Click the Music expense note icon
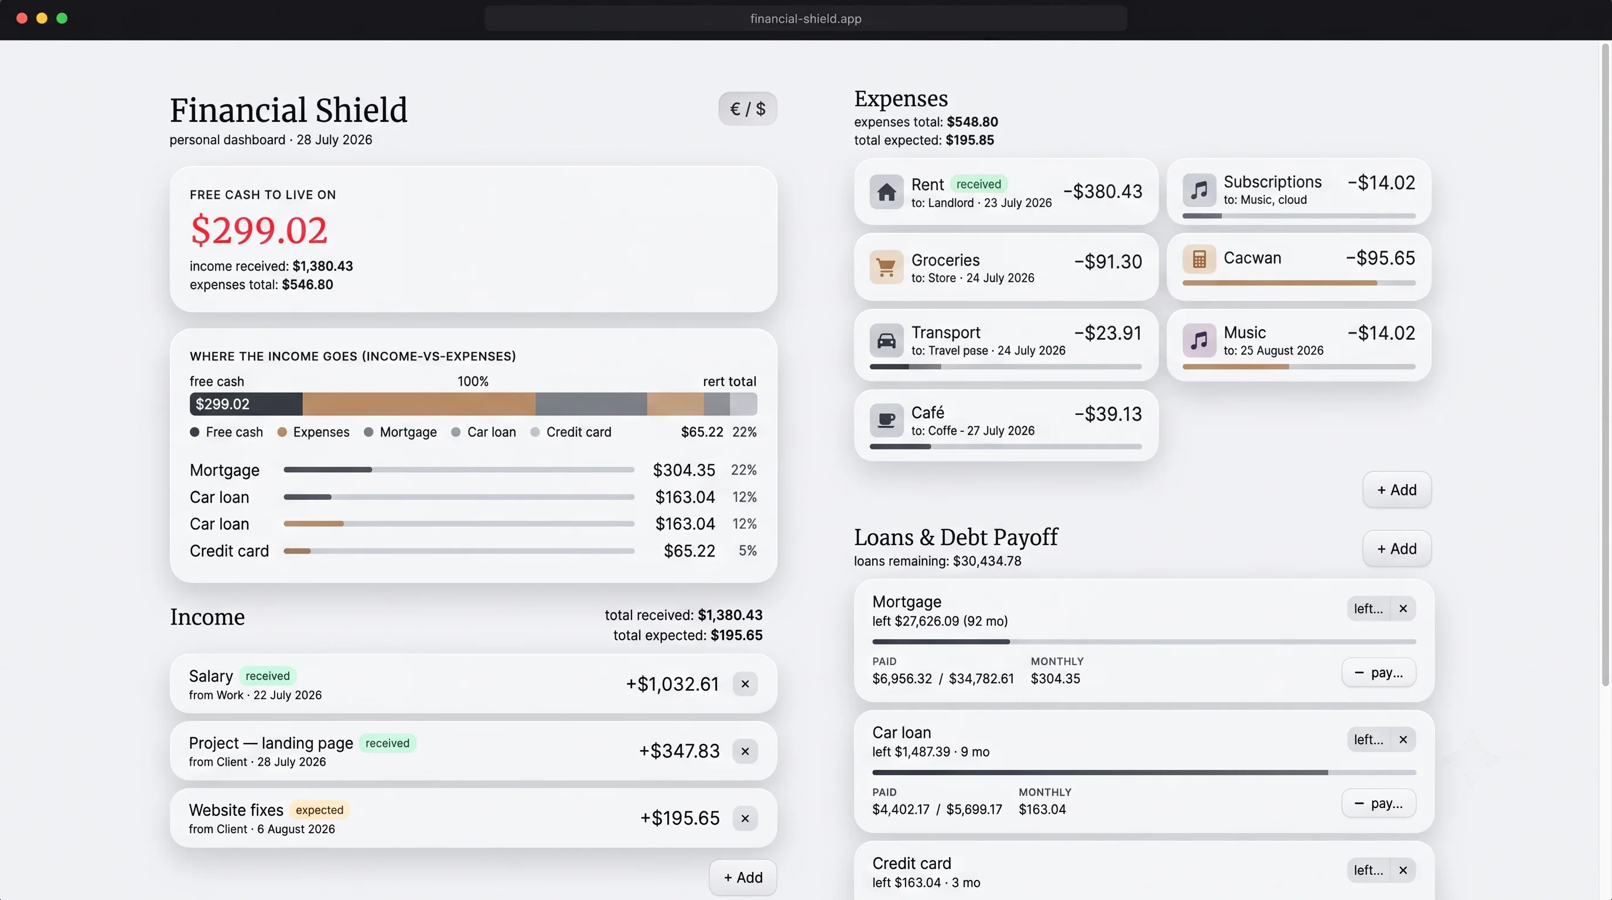 click(1199, 340)
